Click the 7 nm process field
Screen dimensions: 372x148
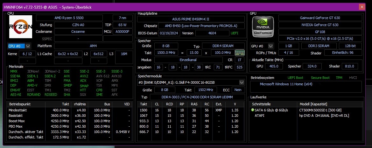point(123,18)
